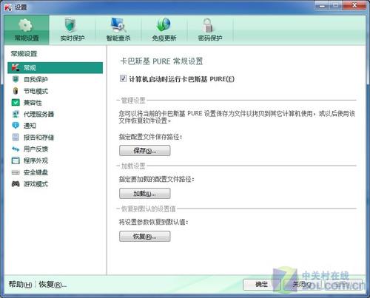Click the 加载(L)... button
This screenshot has width=370, height=298.
tap(145, 194)
